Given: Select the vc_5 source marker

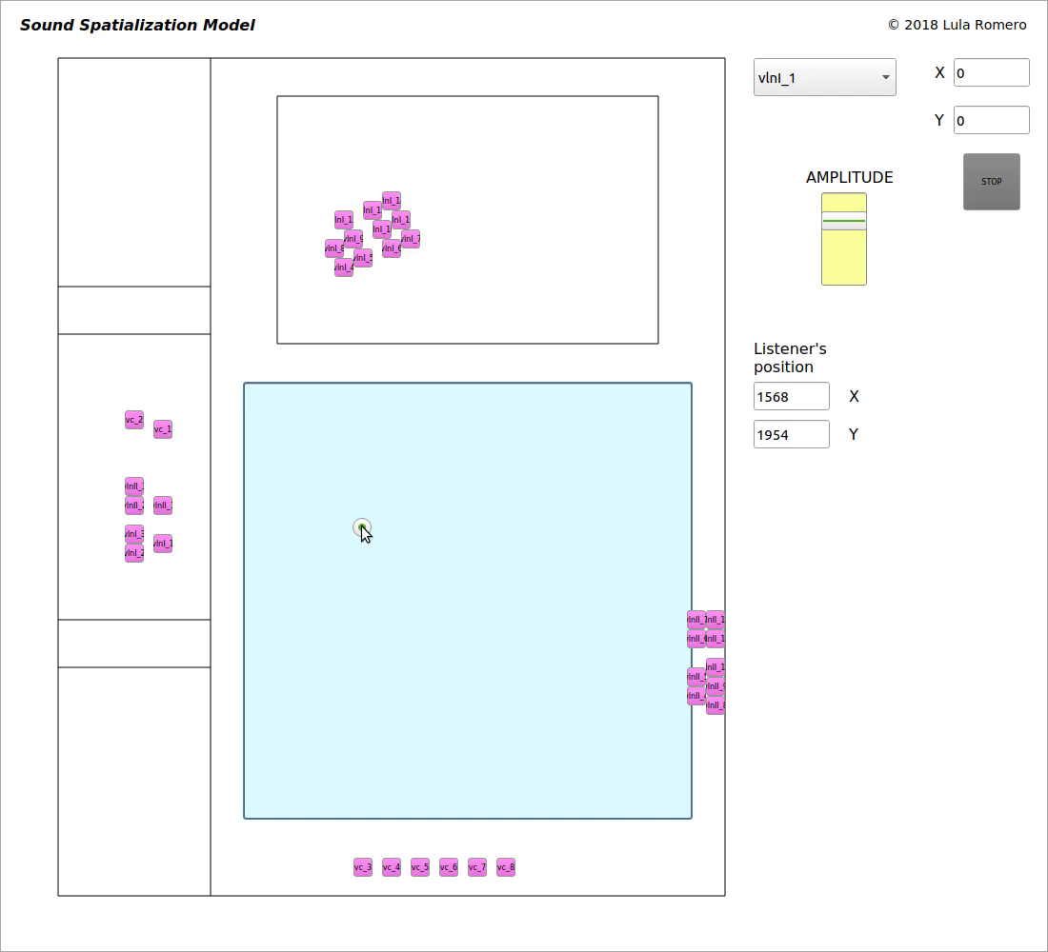Looking at the screenshot, I should click(x=420, y=867).
